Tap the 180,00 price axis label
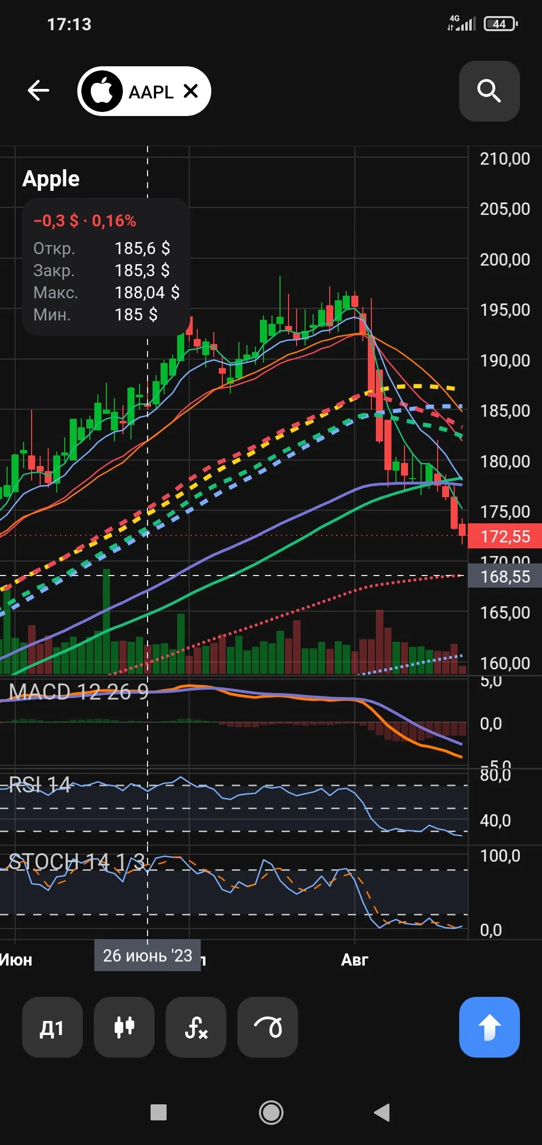This screenshot has height=1145, width=542. tap(505, 462)
